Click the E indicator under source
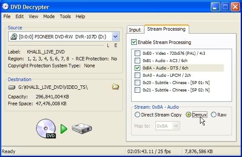 (116, 46)
